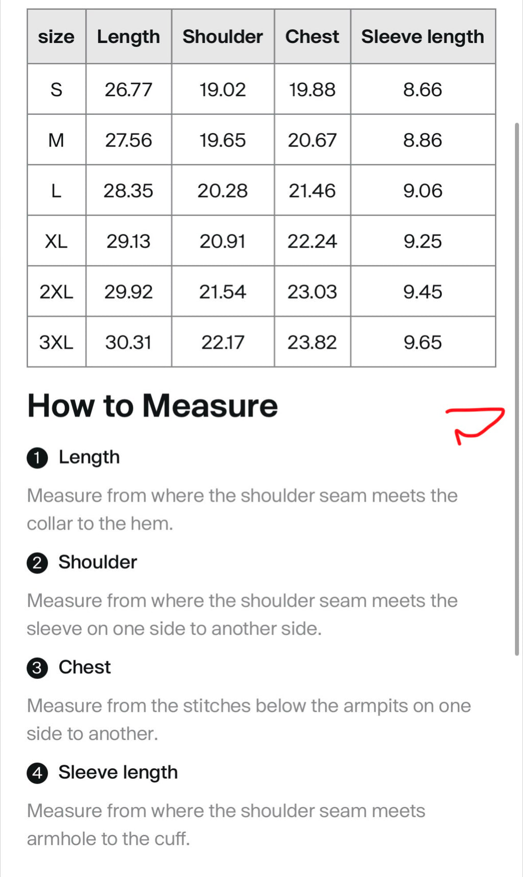Screen dimensions: 523x877
Task: Click the number 4 Sleeve length bullet icon
Action: coord(37,773)
